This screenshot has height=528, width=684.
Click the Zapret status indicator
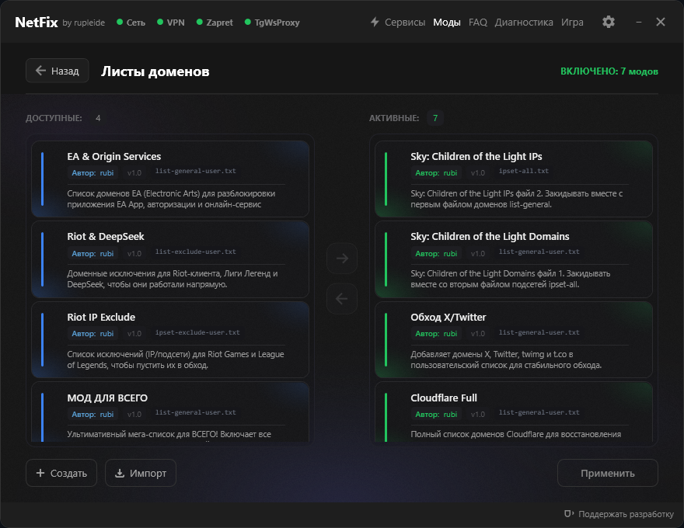pyautogui.click(x=215, y=23)
